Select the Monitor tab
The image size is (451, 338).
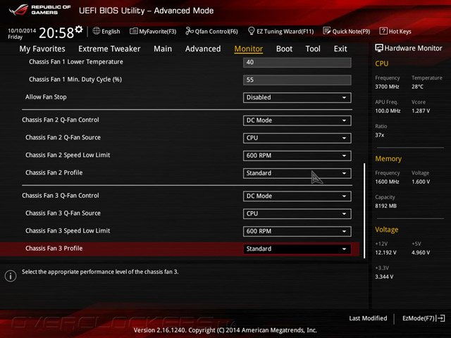point(249,49)
